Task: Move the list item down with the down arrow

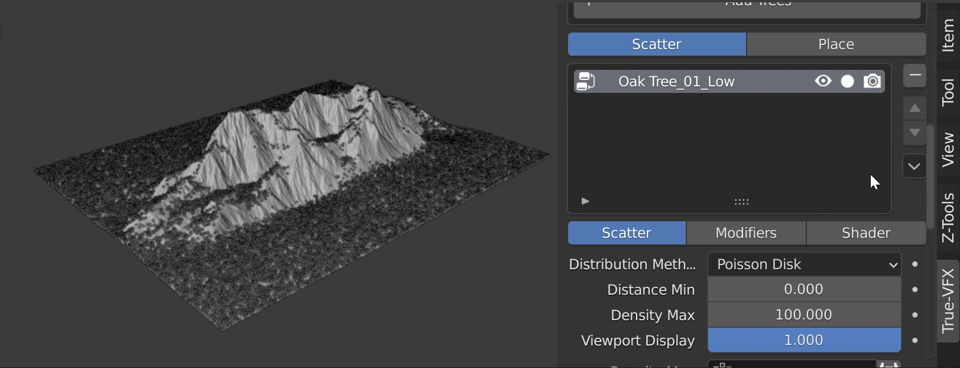Action: pos(914,133)
